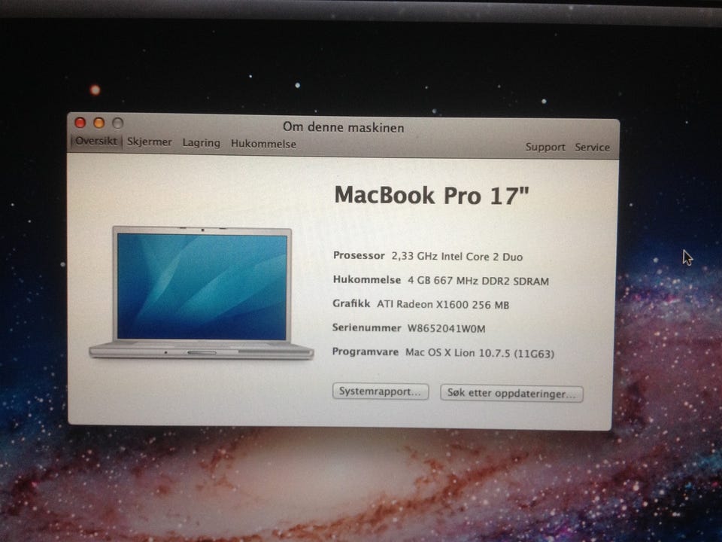722x542 pixels.
Task: Click the Programvare label
Action: [366, 352]
